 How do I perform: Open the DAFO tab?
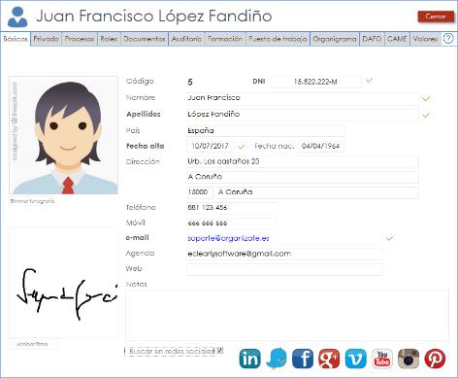(x=372, y=39)
